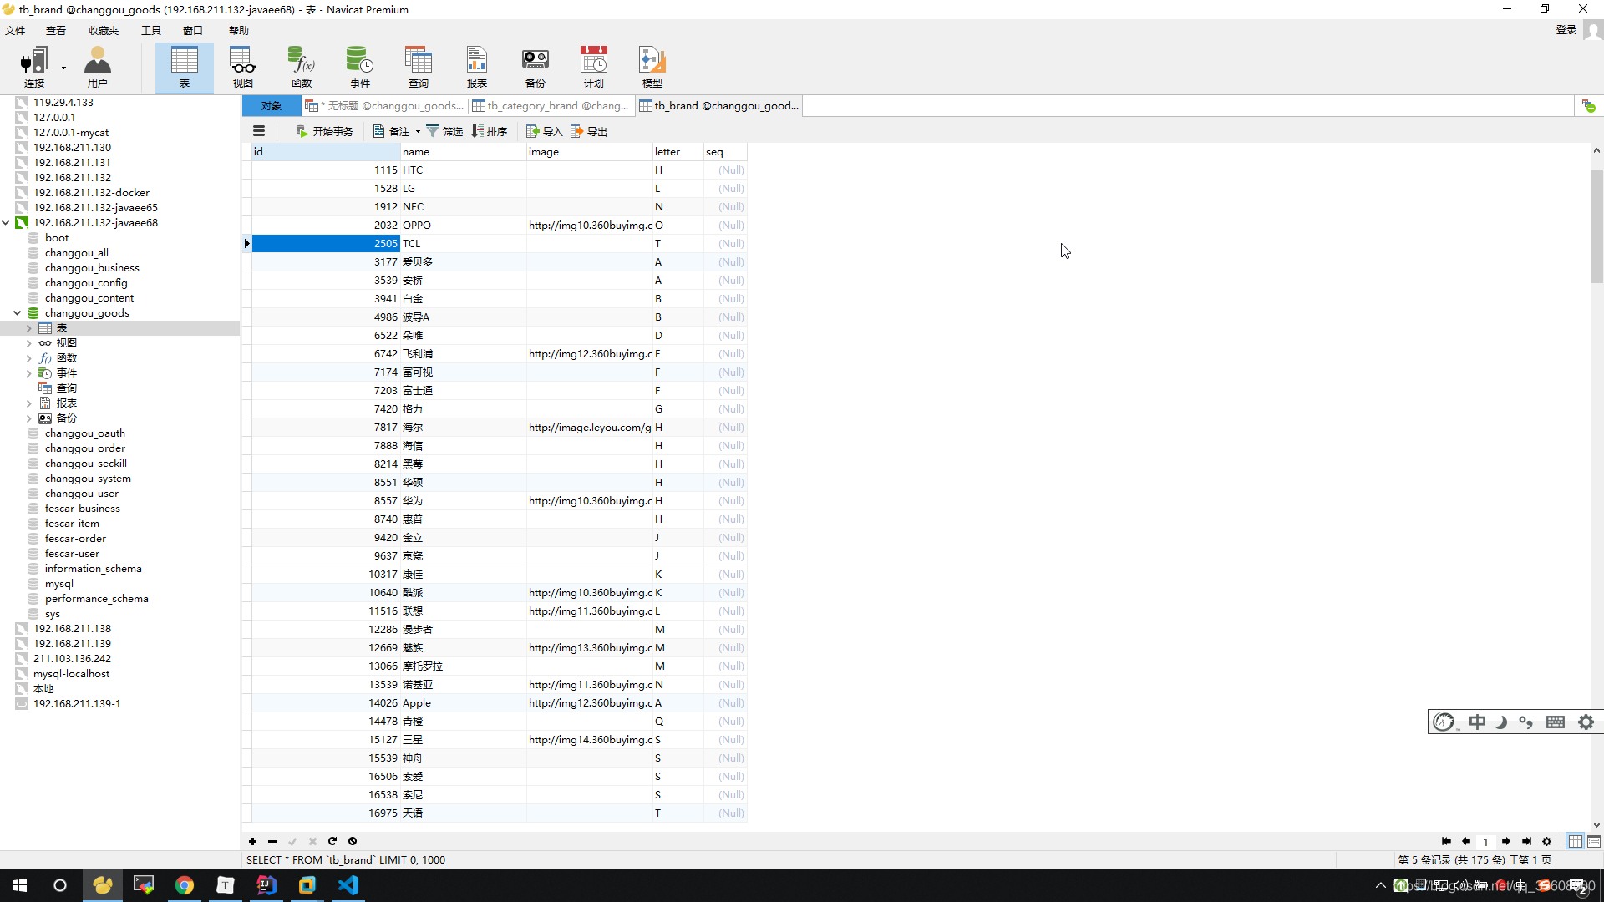Expand the Tables (表) node
This screenshot has height=902, width=1604.
click(x=28, y=328)
